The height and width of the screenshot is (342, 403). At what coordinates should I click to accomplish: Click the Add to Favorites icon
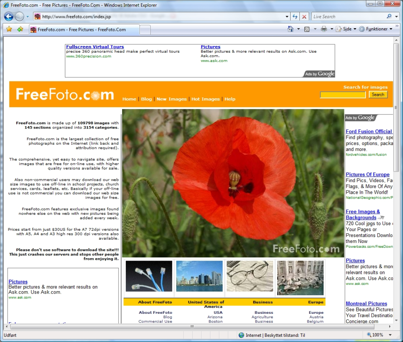point(20,29)
